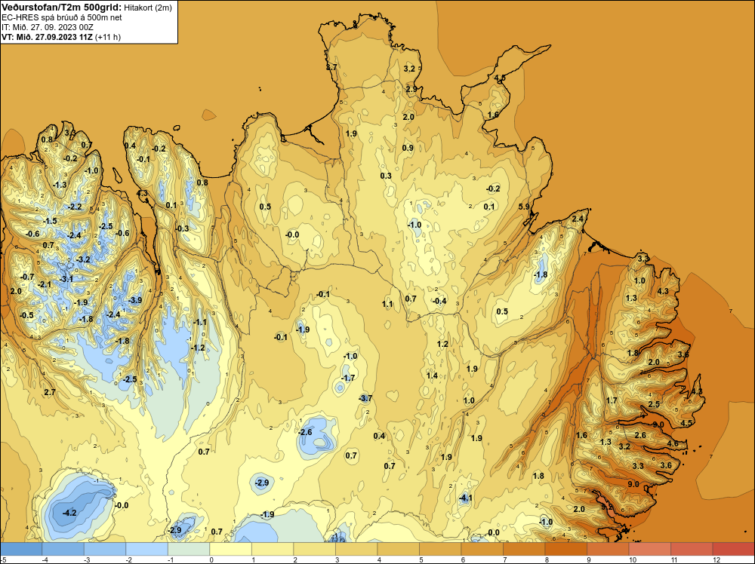Viewport: 755px width, 564px height.
Task: Click the "-4.1" temperature value
Action: 464,498
